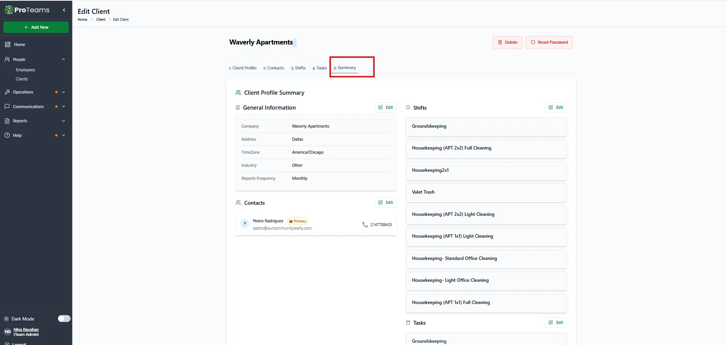Click the phone icon beside 2147789435

click(365, 225)
